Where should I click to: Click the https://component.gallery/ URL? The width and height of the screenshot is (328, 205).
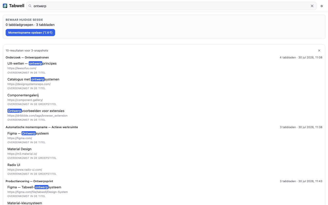[25, 100]
